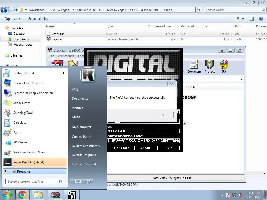Open Libraries in Explorer sidebar
This screenshot has height=200, width=267.
point(16,55)
